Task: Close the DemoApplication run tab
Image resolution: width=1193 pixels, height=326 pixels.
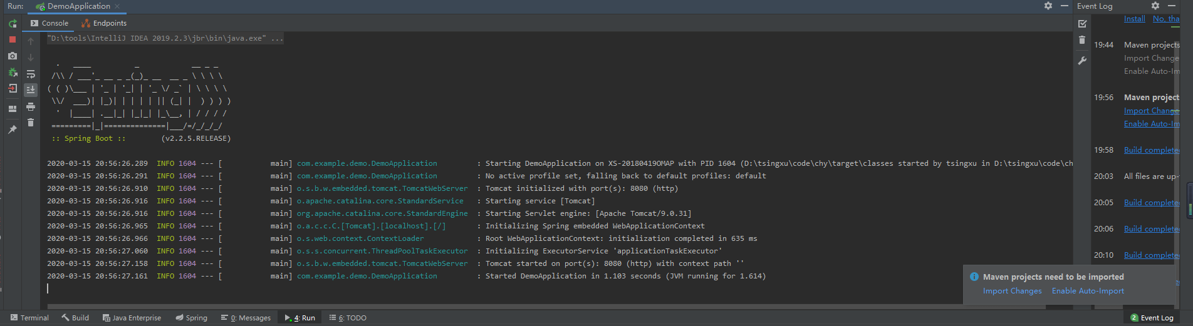Action: 117,6
